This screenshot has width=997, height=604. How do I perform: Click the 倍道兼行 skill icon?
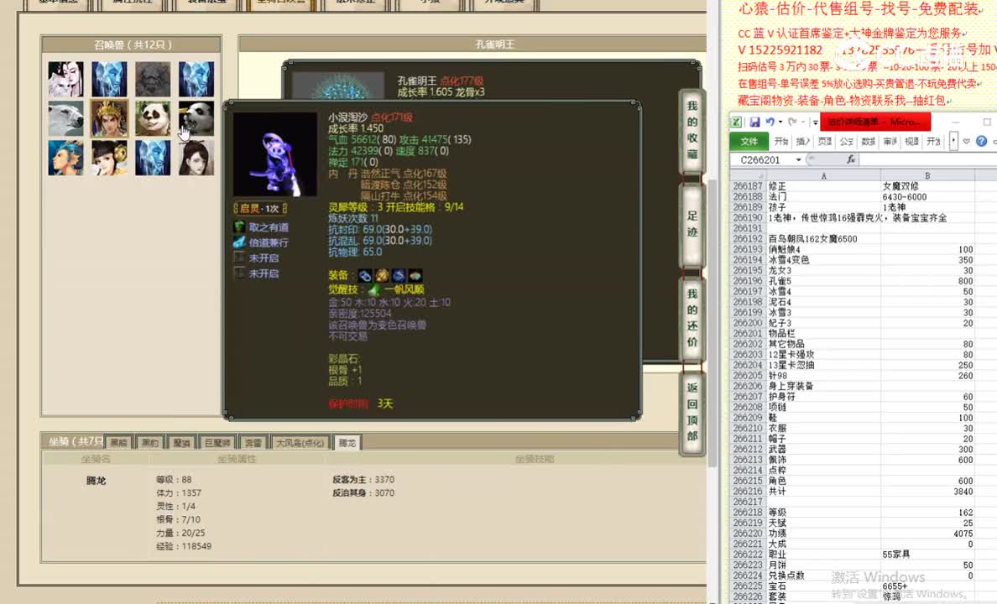[x=239, y=242]
